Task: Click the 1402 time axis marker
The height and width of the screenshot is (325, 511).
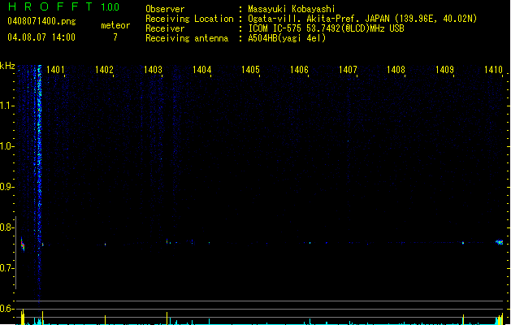Action: pyautogui.click(x=104, y=70)
